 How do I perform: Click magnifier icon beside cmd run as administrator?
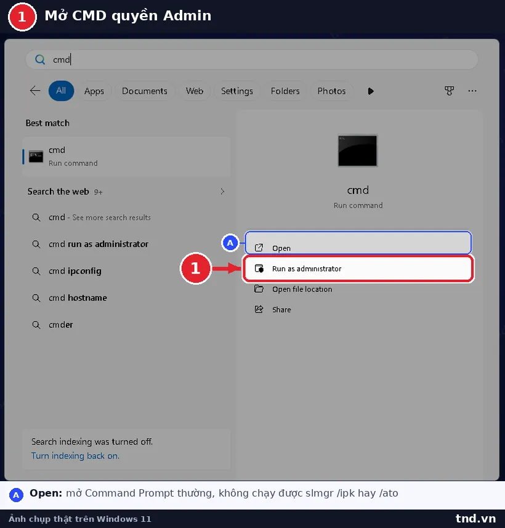(36, 244)
